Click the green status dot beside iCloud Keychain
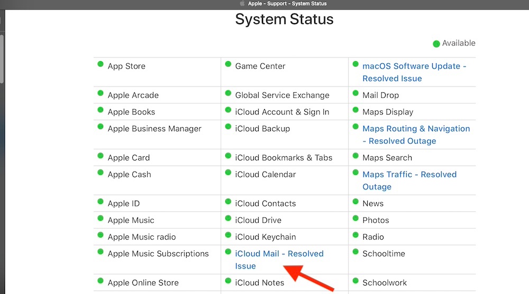 point(228,235)
